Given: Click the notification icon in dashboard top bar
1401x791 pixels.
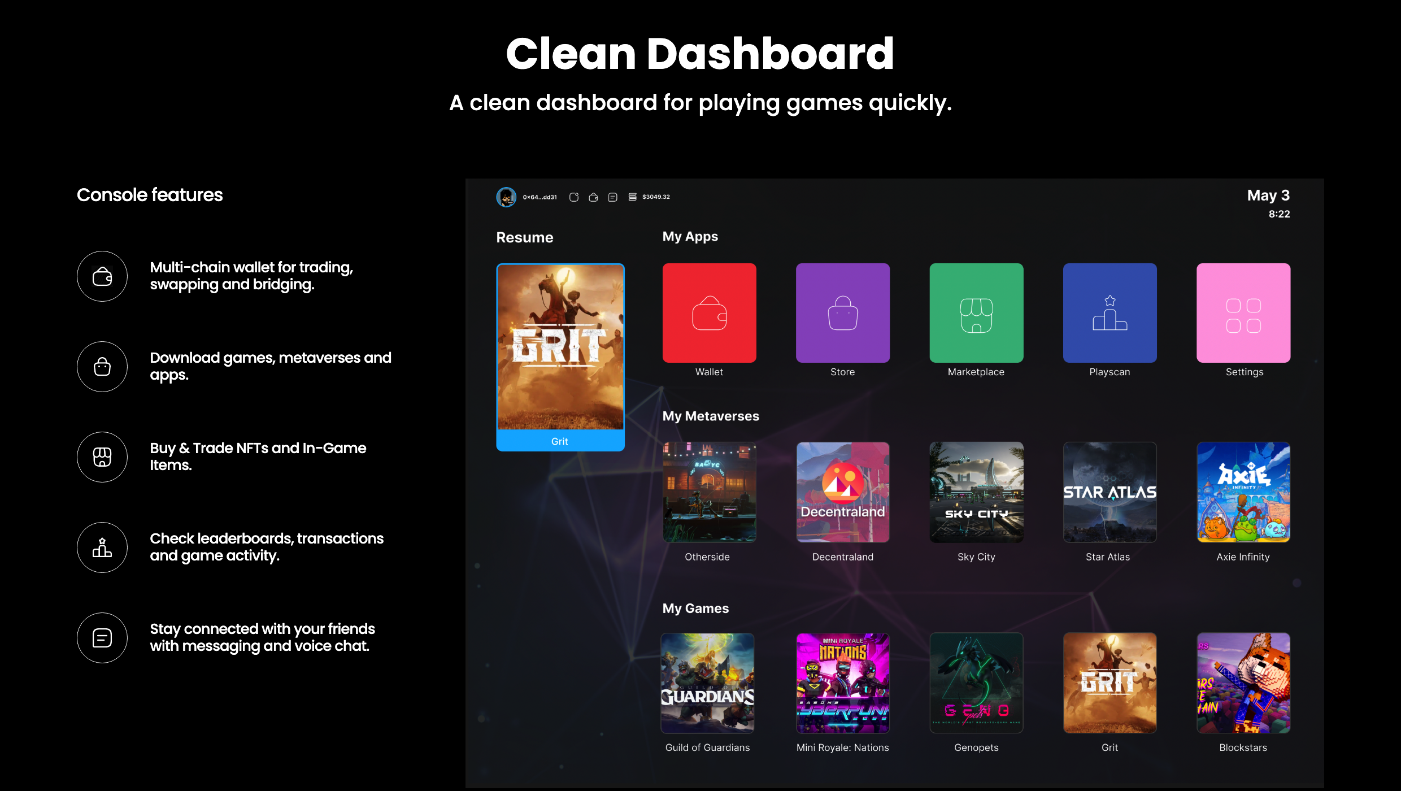Looking at the screenshot, I should tap(574, 197).
